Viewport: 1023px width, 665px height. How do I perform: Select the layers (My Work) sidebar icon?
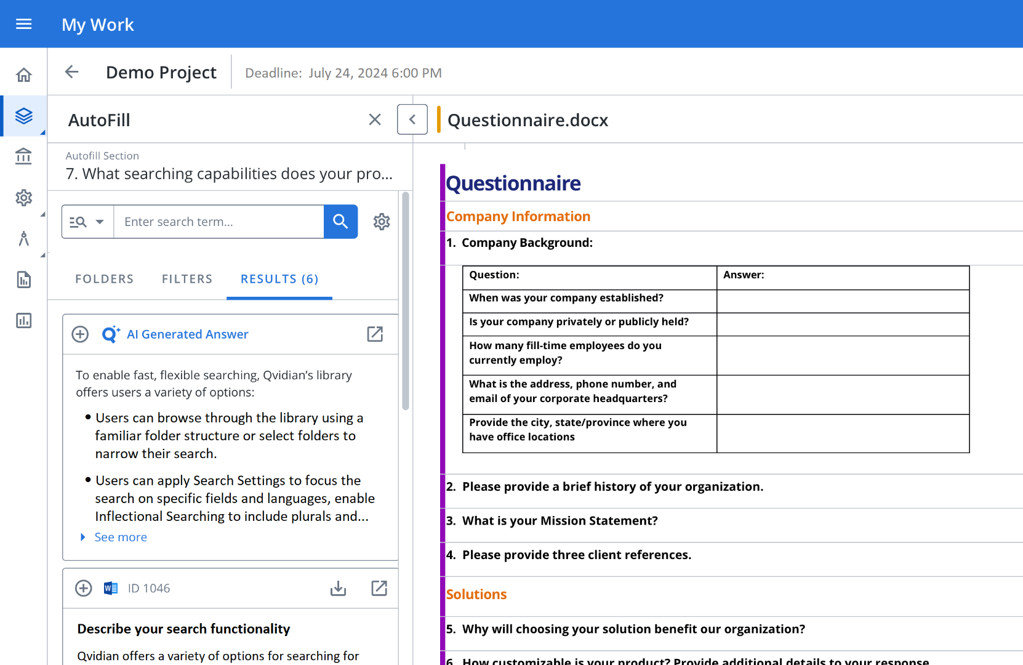pos(23,116)
